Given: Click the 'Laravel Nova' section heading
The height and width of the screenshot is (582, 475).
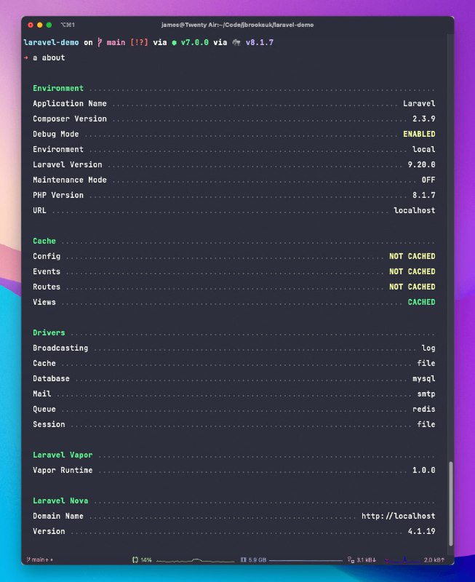Looking at the screenshot, I should [x=60, y=501].
